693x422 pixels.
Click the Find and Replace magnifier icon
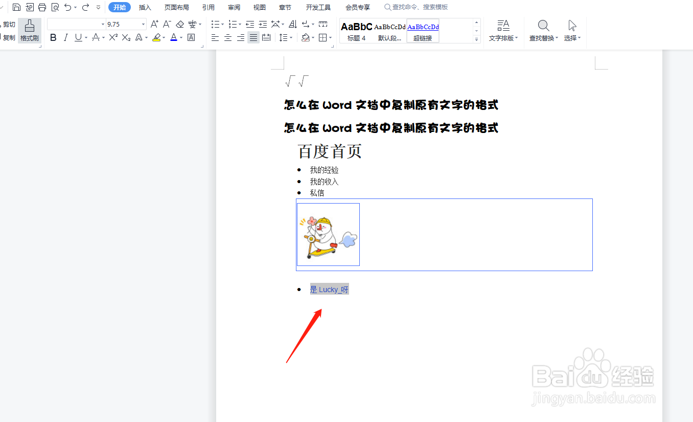click(544, 26)
